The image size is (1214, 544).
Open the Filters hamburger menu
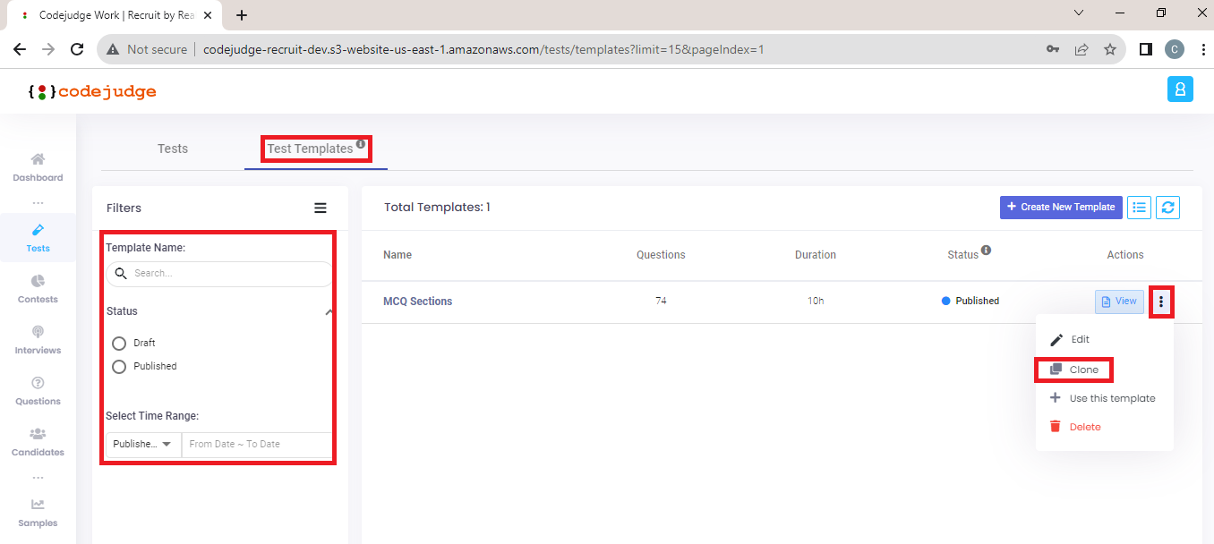320,208
